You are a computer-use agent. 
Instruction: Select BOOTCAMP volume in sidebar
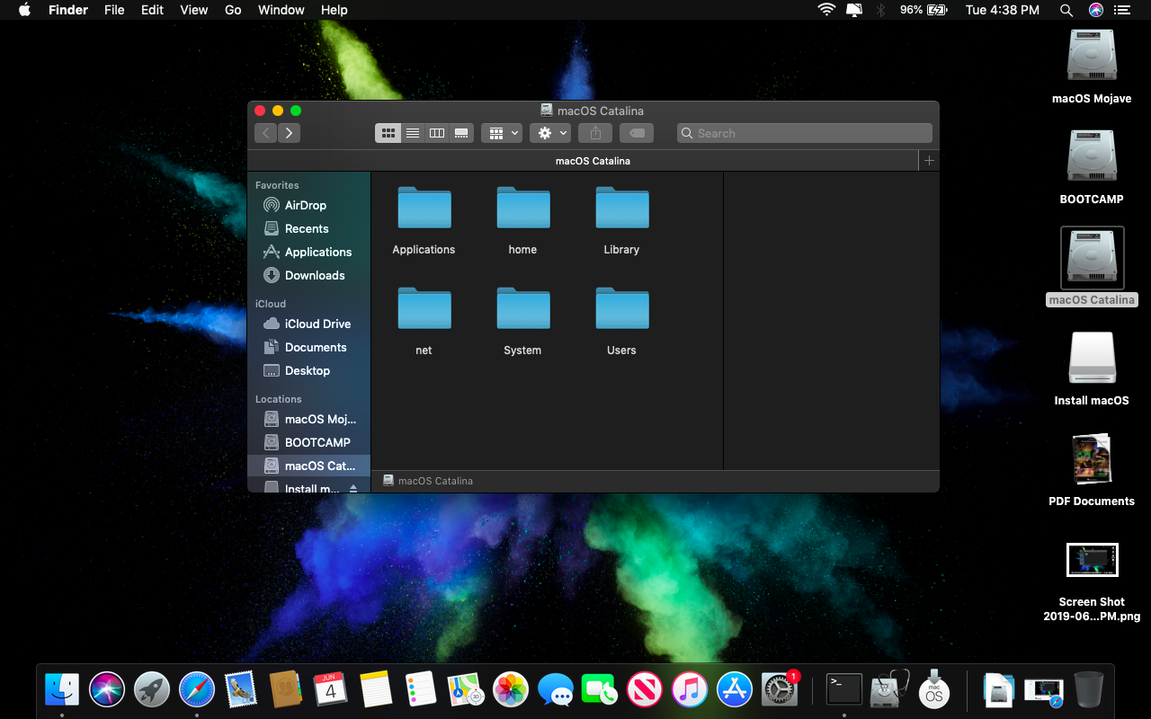coord(308,442)
